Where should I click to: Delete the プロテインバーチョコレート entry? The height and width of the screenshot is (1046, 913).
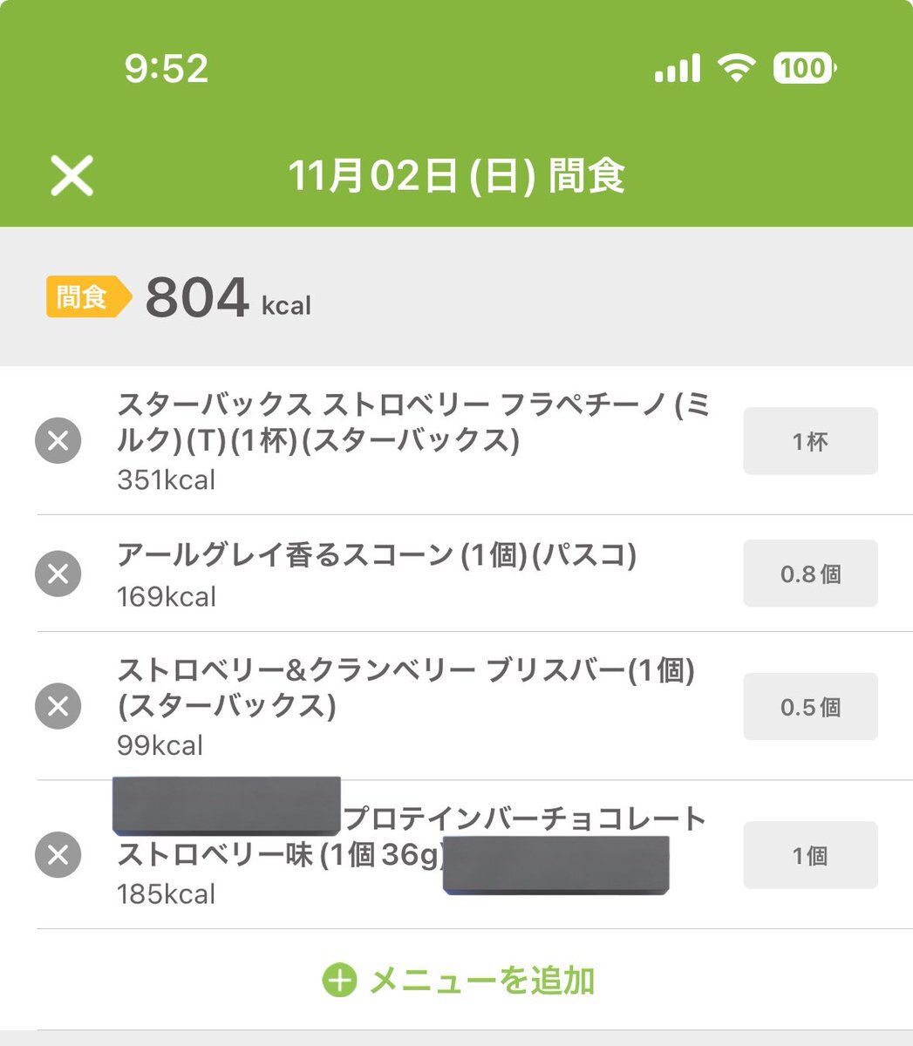click(58, 855)
